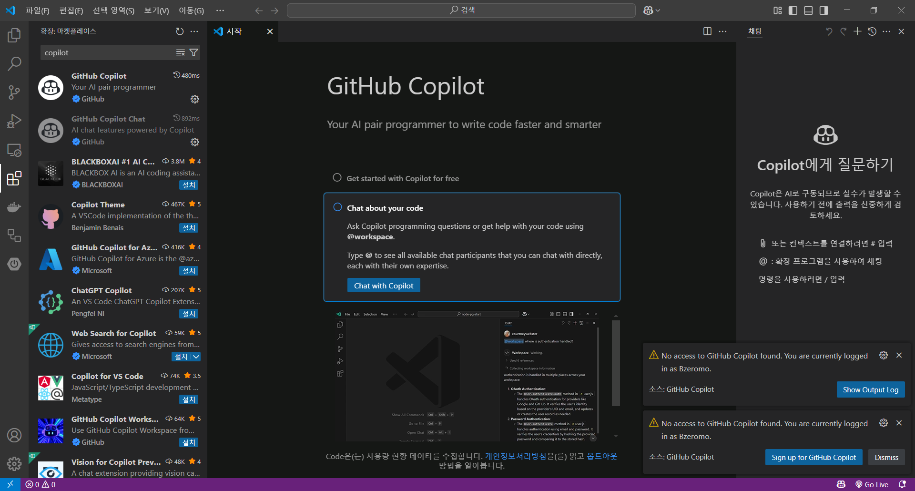Open GitHub Copilot Chat extension manage gear

[195, 142]
